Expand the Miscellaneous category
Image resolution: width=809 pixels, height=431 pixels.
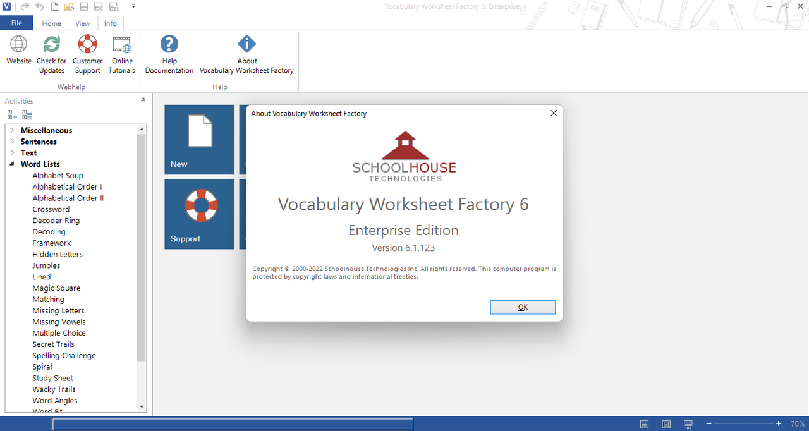coord(12,130)
